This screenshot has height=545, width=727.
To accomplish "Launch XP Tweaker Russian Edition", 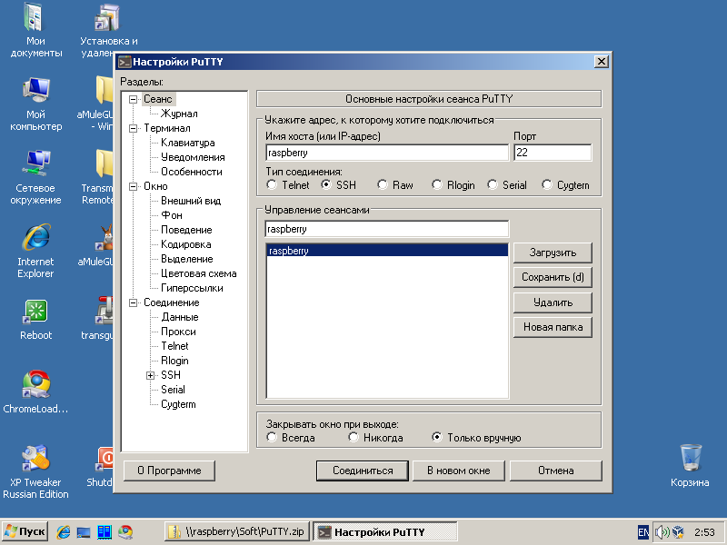I will point(35,471).
